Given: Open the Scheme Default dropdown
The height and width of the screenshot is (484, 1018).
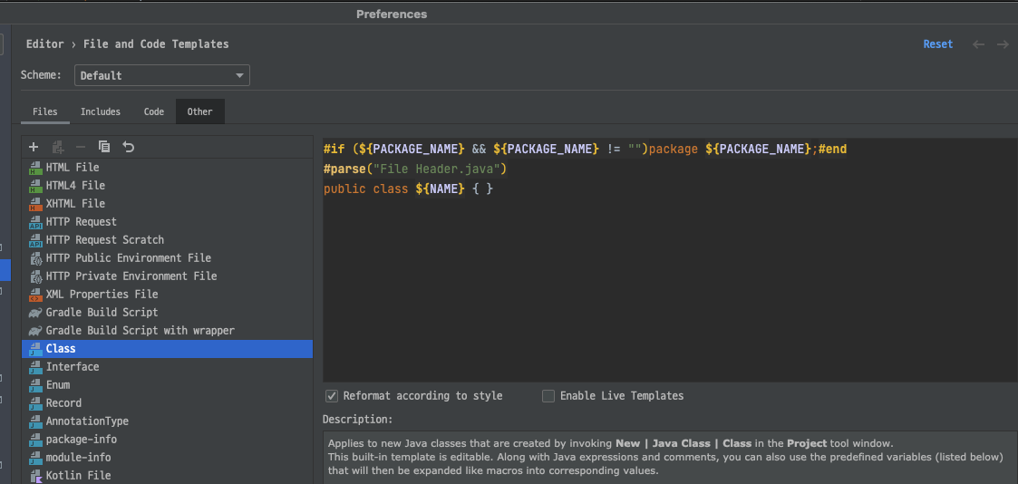Looking at the screenshot, I should point(162,75).
